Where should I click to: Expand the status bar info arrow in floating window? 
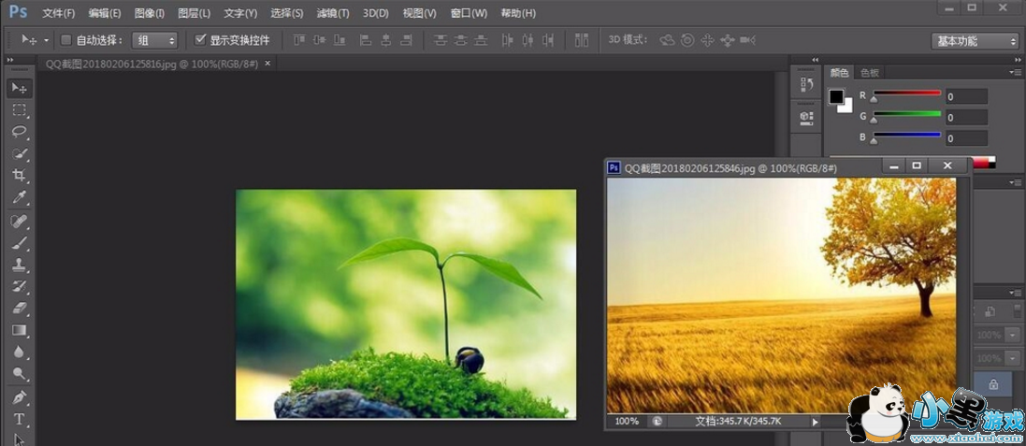(815, 422)
